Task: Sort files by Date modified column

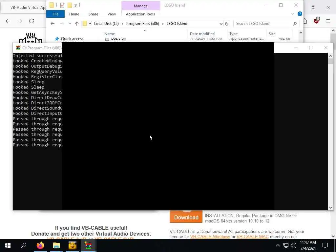Action: tap(202, 34)
